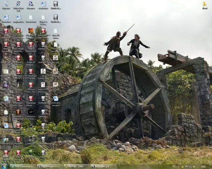Click the volume speaker tray icon
The image size is (212, 169).
194,167
